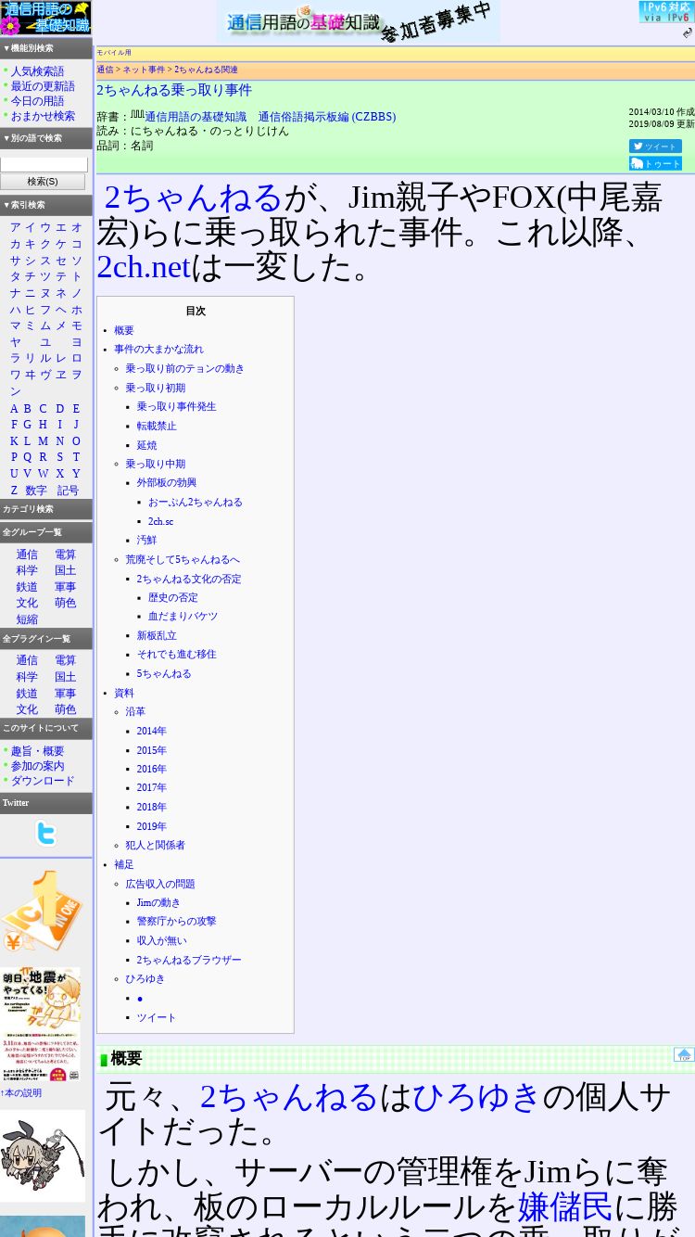Open 最近の更新語 in the sidebar

pyautogui.click(x=43, y=86)
